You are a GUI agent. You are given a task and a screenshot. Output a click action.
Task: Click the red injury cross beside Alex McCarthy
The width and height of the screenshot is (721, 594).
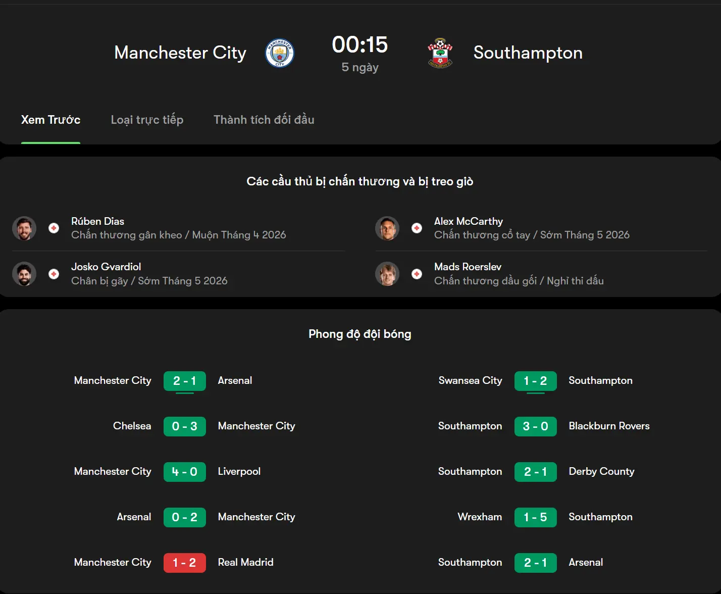tap(417, 228)
